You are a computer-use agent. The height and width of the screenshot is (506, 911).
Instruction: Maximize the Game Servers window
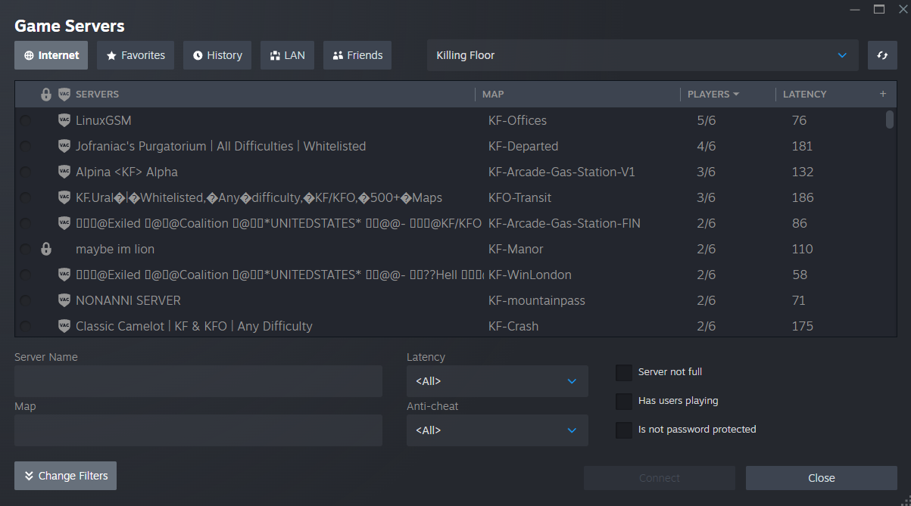pyautogui.click(x=879, y=9)
